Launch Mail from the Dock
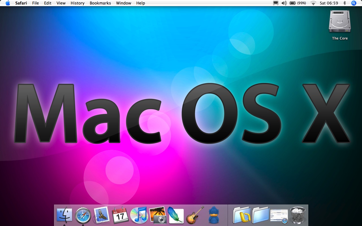362x226 pixels. [x=101, y=215]
